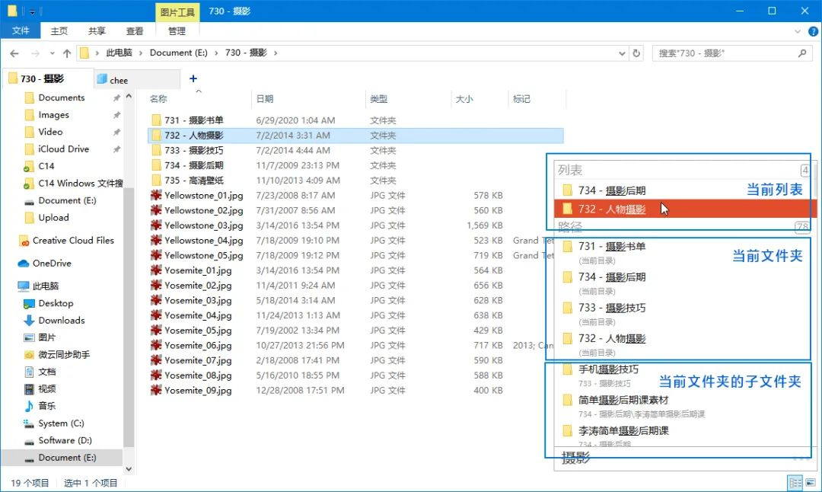
Task: Switch to large thumbnails view icon
Action: pos(811,483)
